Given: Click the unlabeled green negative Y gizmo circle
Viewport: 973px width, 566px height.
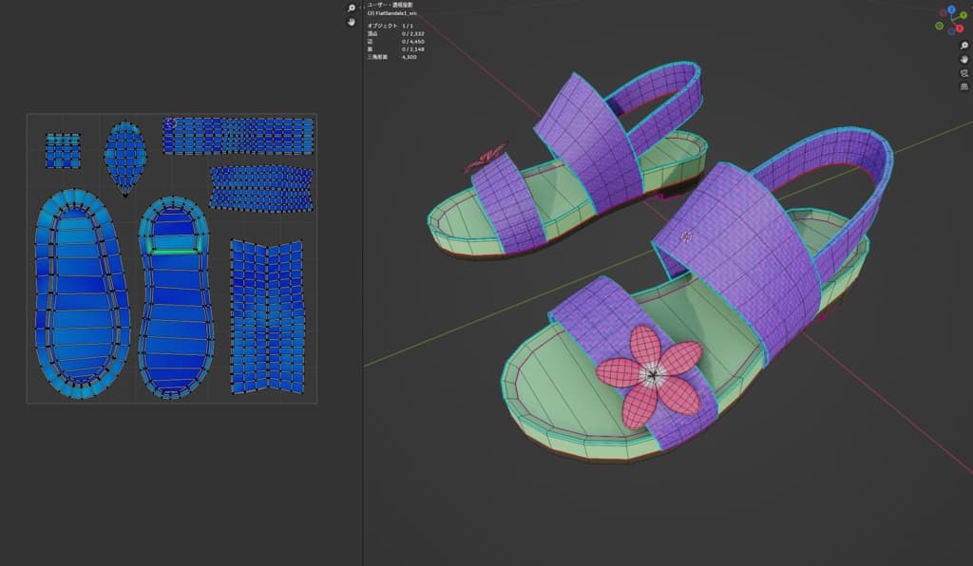Looking at the screenshot, I should 940,27.
